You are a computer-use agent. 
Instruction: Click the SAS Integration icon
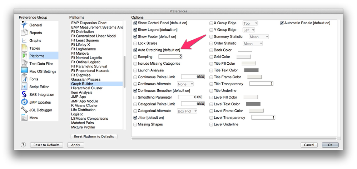coord(24,95)
